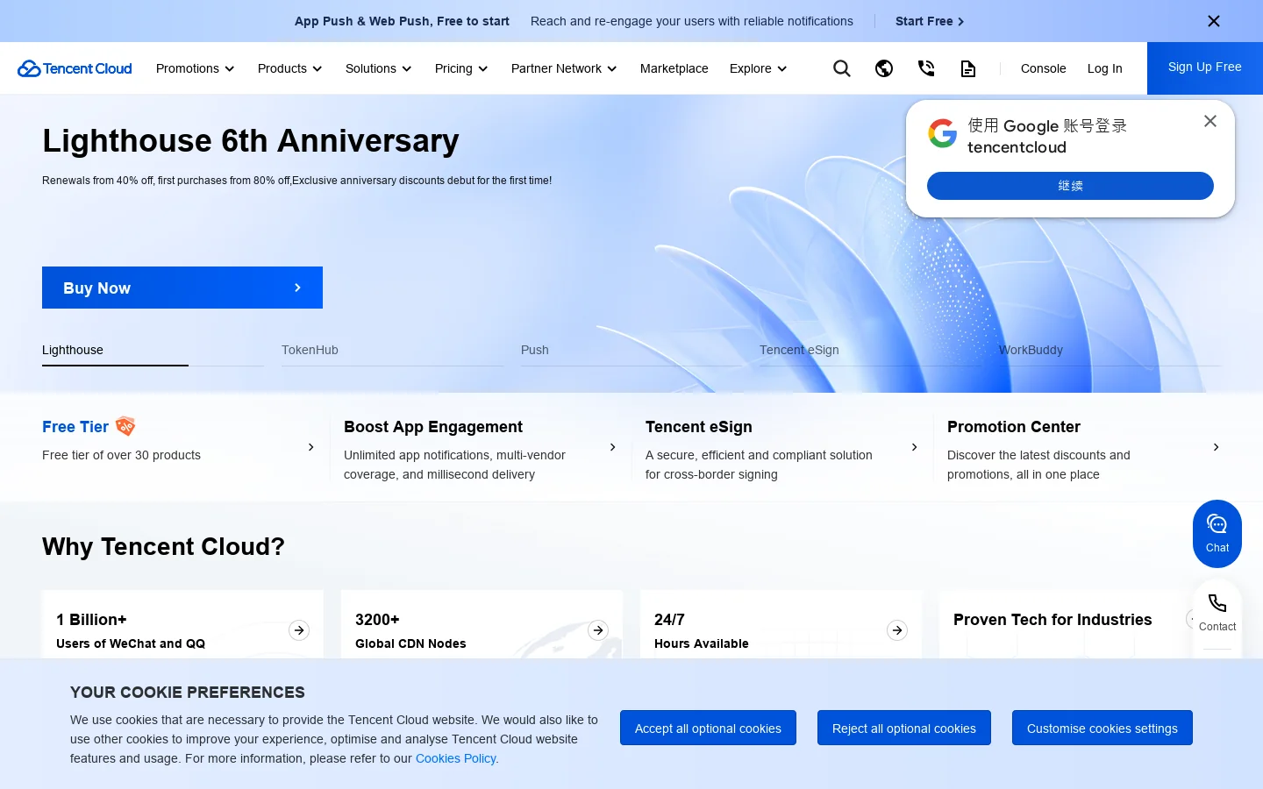Click the blue continue button in Google popup
This screenshot has height=789, width=1263.
1070,186
